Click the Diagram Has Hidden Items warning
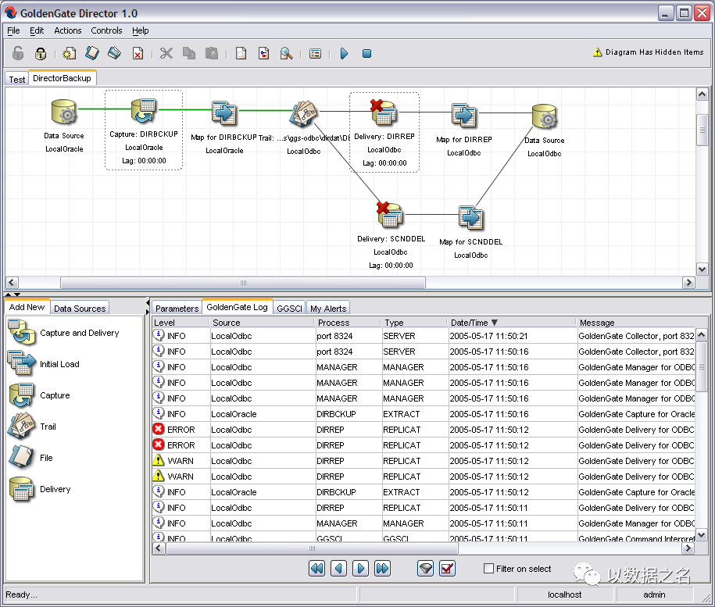715x607 pixels. (x=648, y=53)
